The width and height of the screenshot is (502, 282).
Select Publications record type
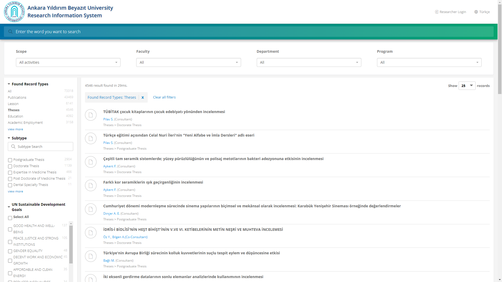pyautogui.click(x=17, y=97)
